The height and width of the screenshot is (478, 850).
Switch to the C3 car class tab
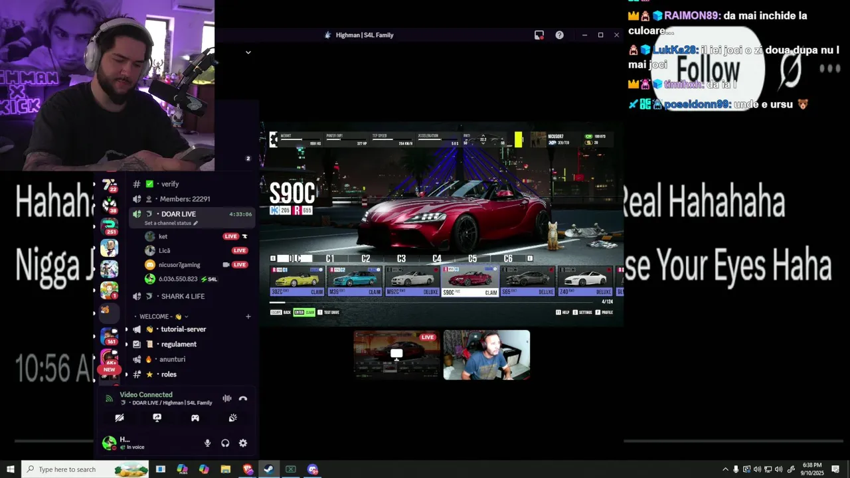[401, 259]
